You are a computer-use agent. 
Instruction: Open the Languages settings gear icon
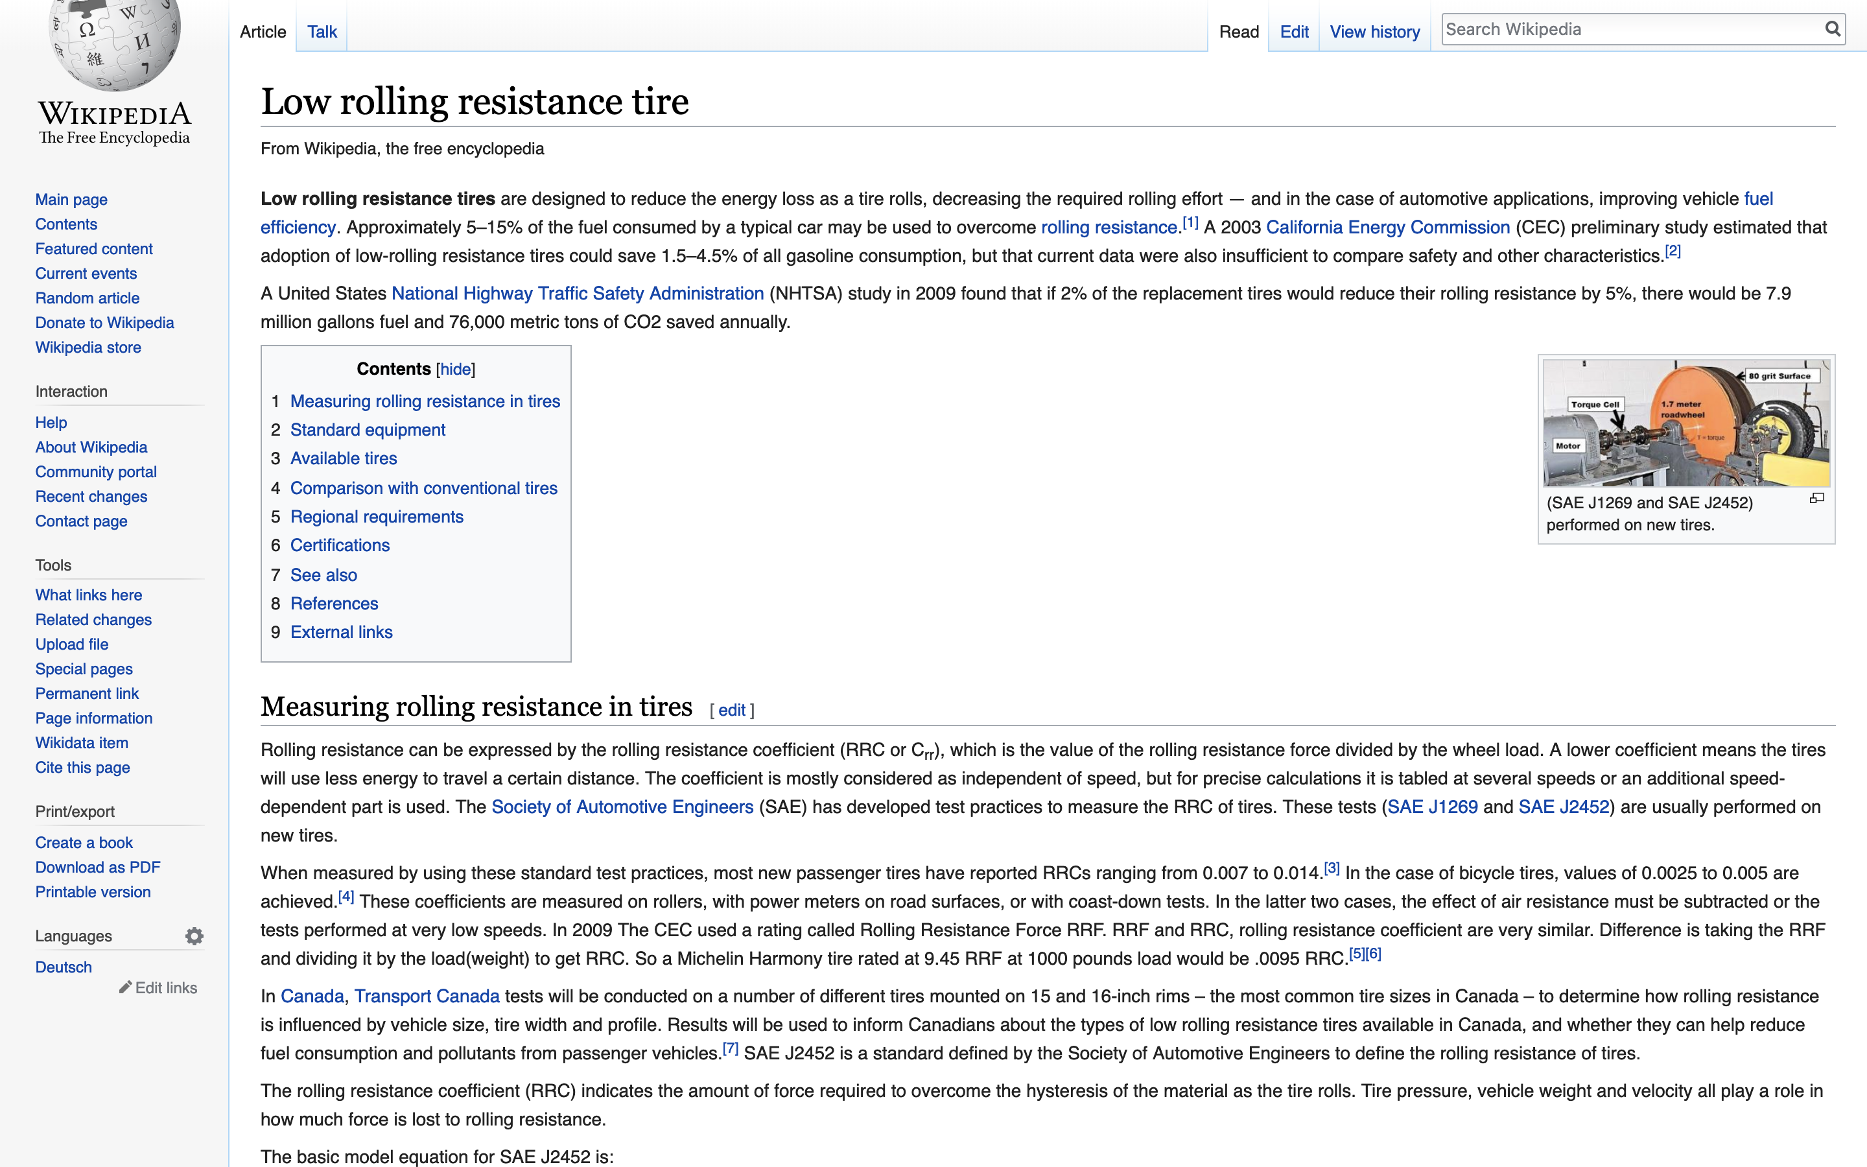tap(194, 936)
